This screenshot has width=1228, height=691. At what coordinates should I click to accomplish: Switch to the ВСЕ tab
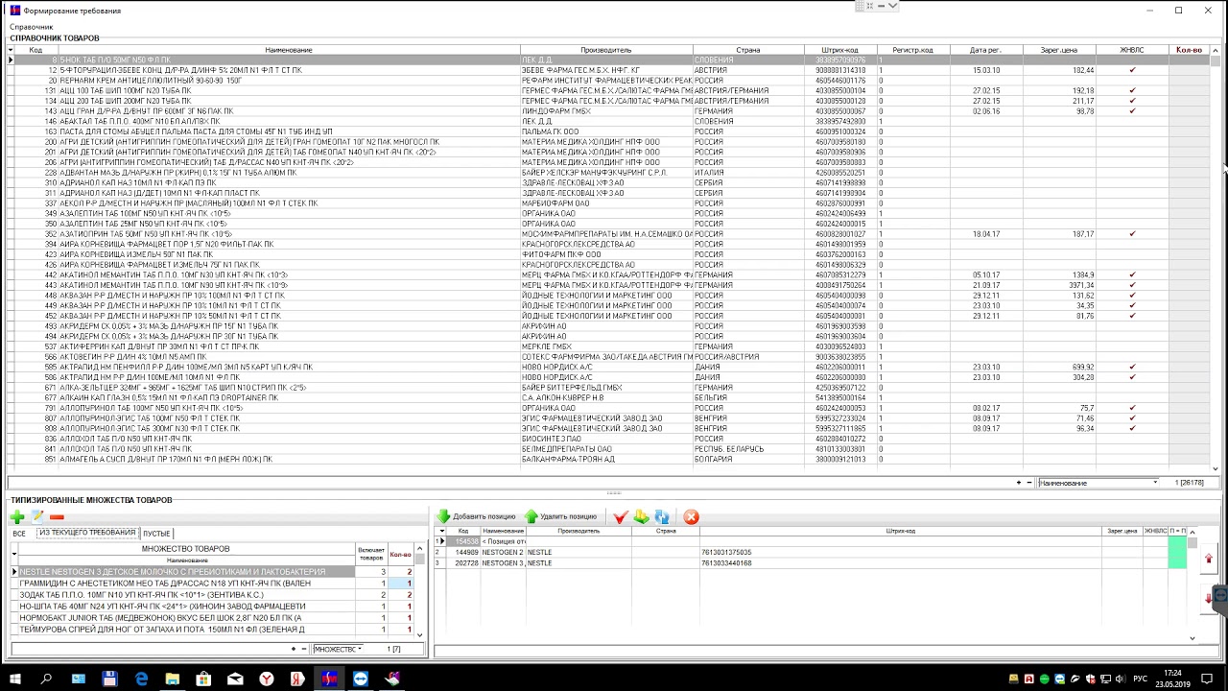point(19,534)
